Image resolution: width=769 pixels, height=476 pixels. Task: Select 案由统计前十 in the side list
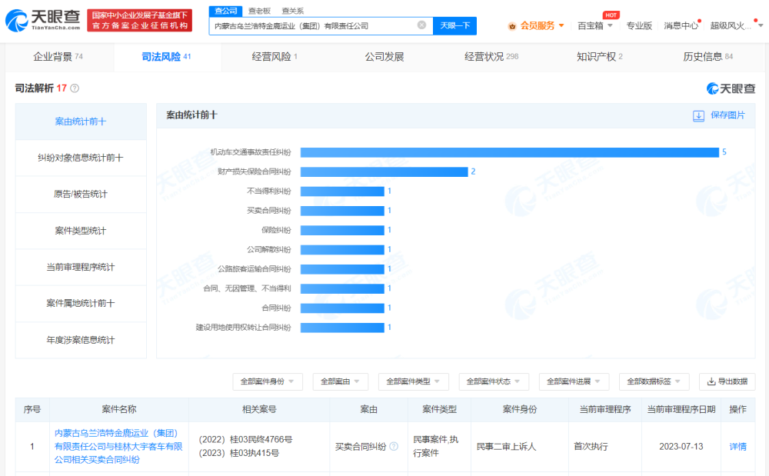[x=81, y=121]
